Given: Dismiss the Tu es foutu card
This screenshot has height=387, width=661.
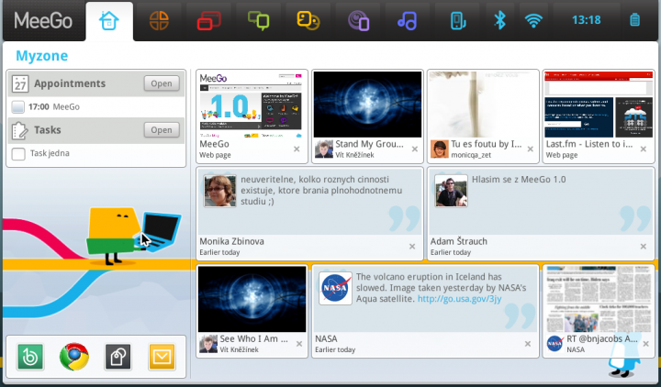Looking at the screenshot, I should [531, 149].
